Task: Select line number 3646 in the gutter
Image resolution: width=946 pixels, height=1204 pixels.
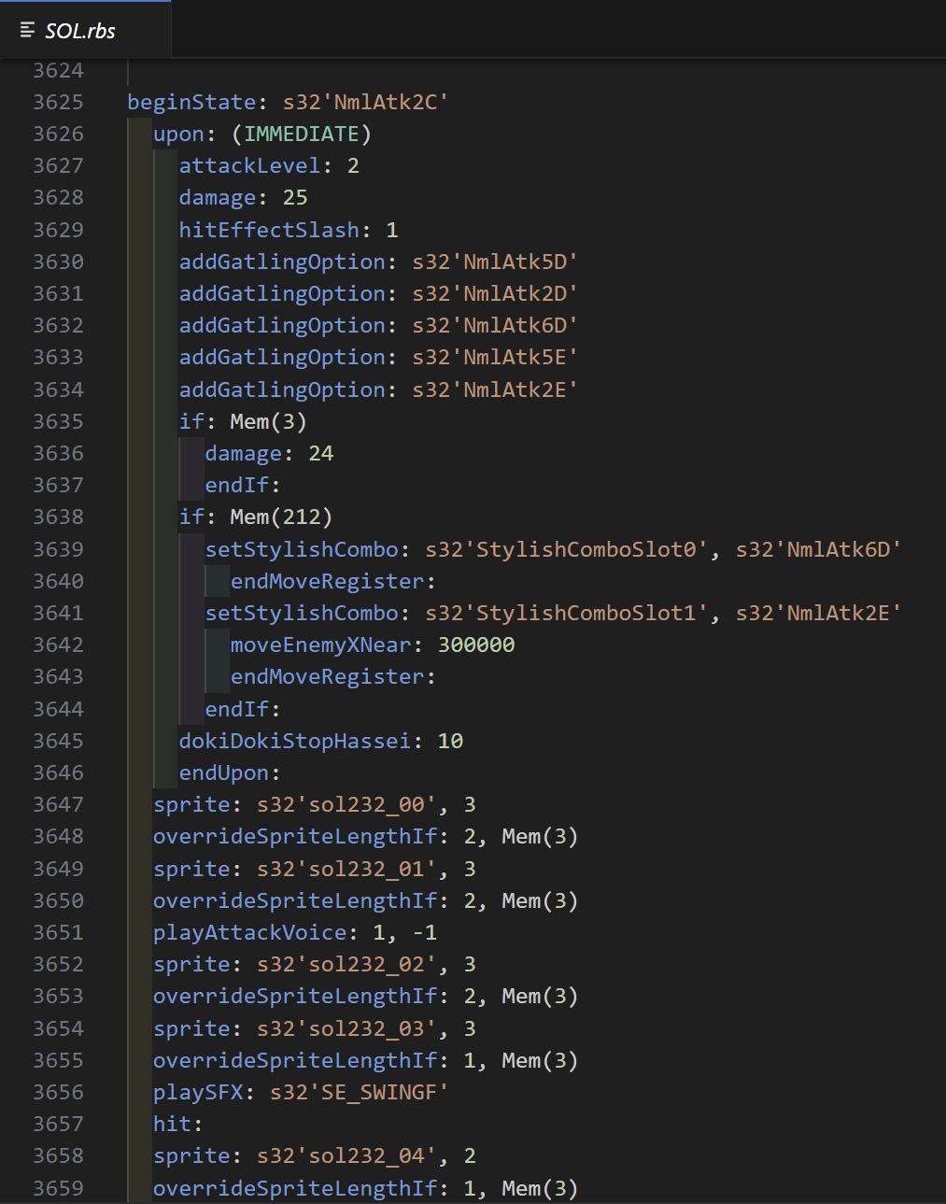Action: coord(58,772)
